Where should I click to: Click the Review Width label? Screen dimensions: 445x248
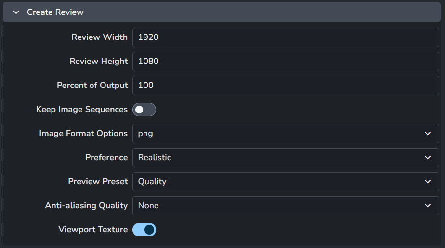point(99,37)
